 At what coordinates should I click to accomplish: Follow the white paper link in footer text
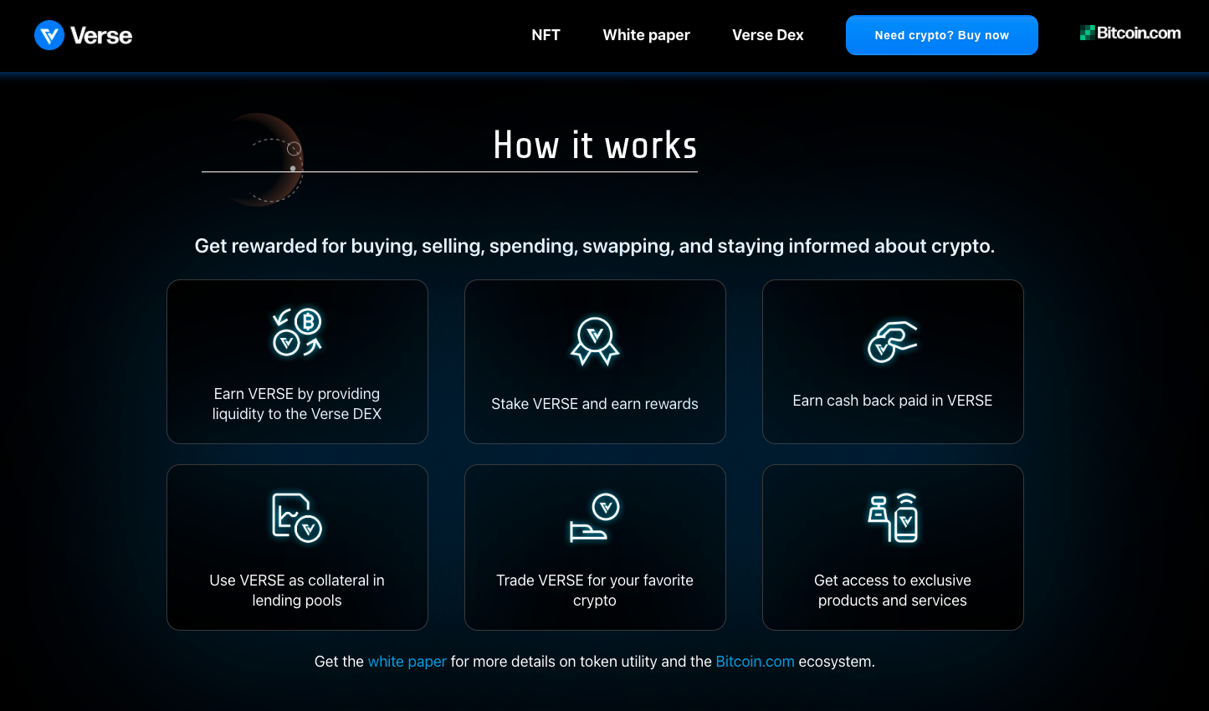click(x=407, y=662)
